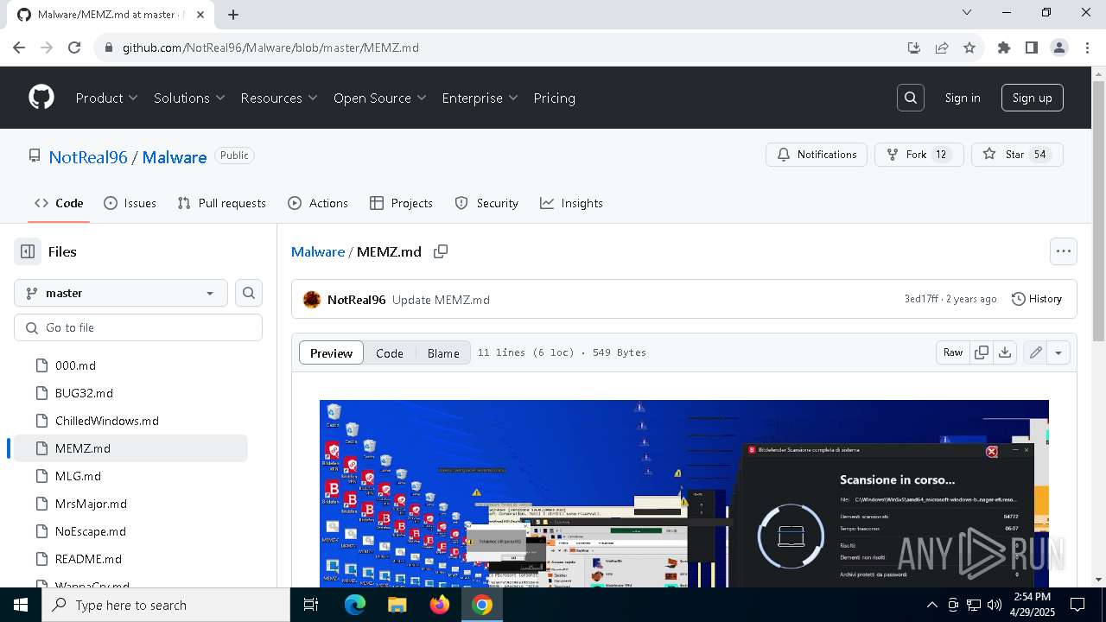Click the browser back arrow
The image size is (1106, 622).
[19, 48]
